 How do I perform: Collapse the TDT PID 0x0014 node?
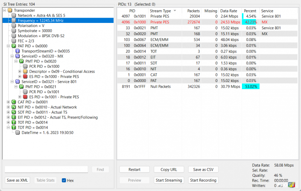click(x=9, y=127)
